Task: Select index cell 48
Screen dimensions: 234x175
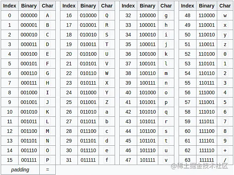Action: [188, 15]
